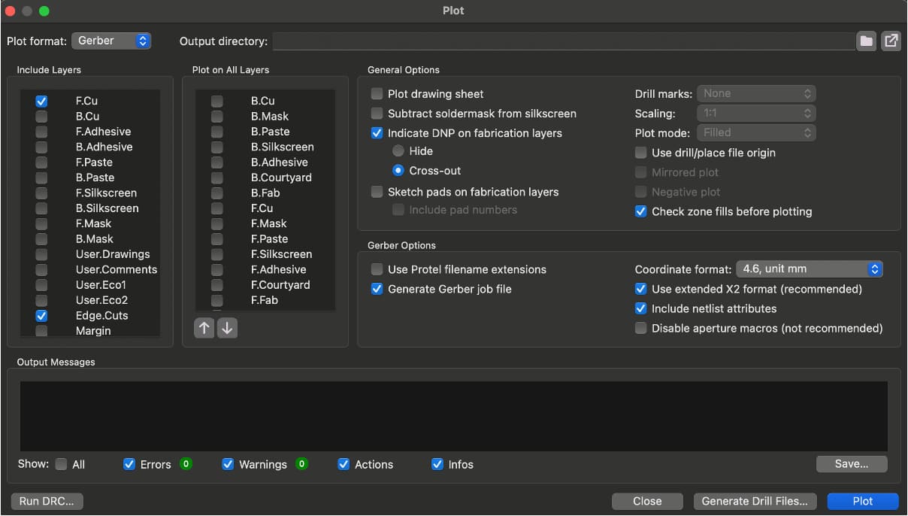
Task: Browse for an output directory
Action: 866,41
